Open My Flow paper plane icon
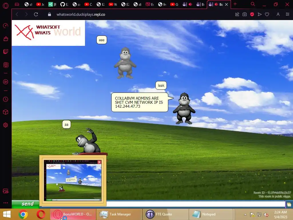Viewport: 293px width, 220px height. (260, 14)
